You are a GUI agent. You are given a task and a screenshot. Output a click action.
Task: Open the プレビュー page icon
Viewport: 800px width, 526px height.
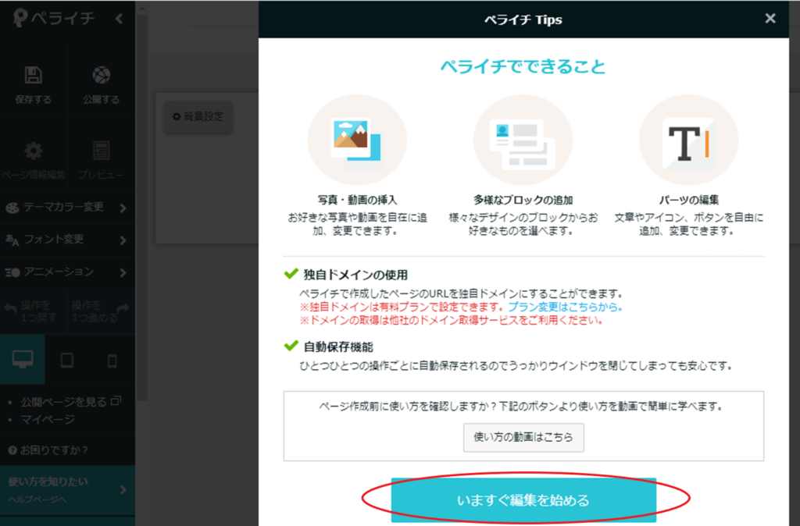click(x=101, y=151)
